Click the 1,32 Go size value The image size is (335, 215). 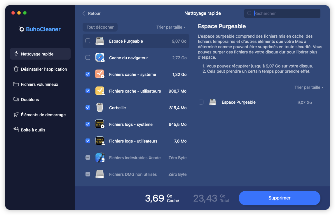click(179, 74)
